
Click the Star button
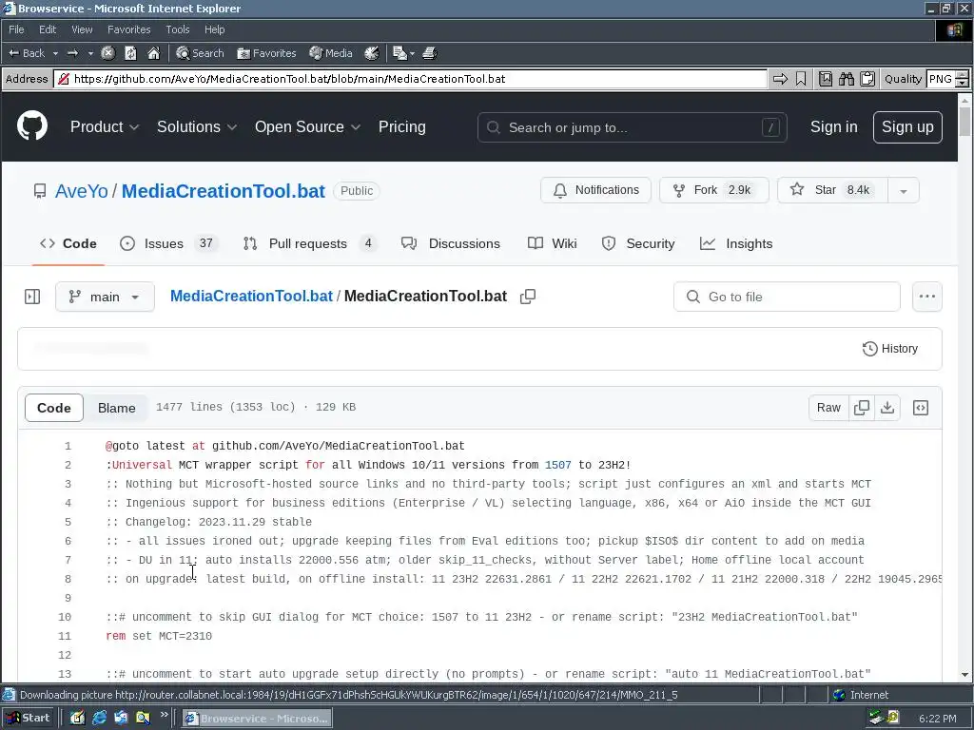[x=832, y=190]
